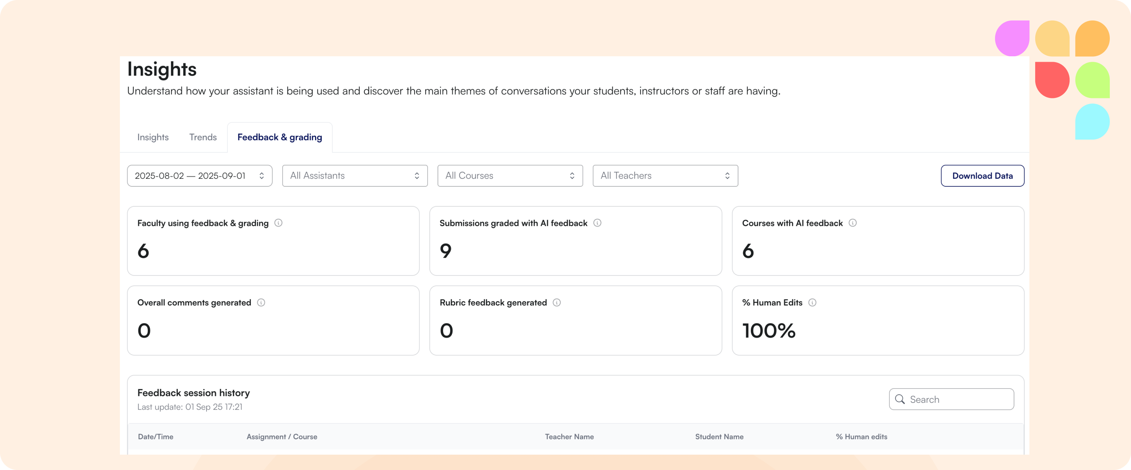Click info icon next to Overall comments generated
Screen dimensions: 1131x470
[261, 302]
